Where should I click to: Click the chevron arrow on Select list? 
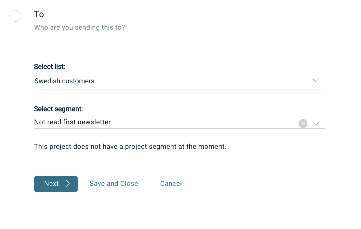point(316,81)
